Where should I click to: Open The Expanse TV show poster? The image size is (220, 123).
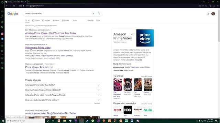[x=138, y=85]
